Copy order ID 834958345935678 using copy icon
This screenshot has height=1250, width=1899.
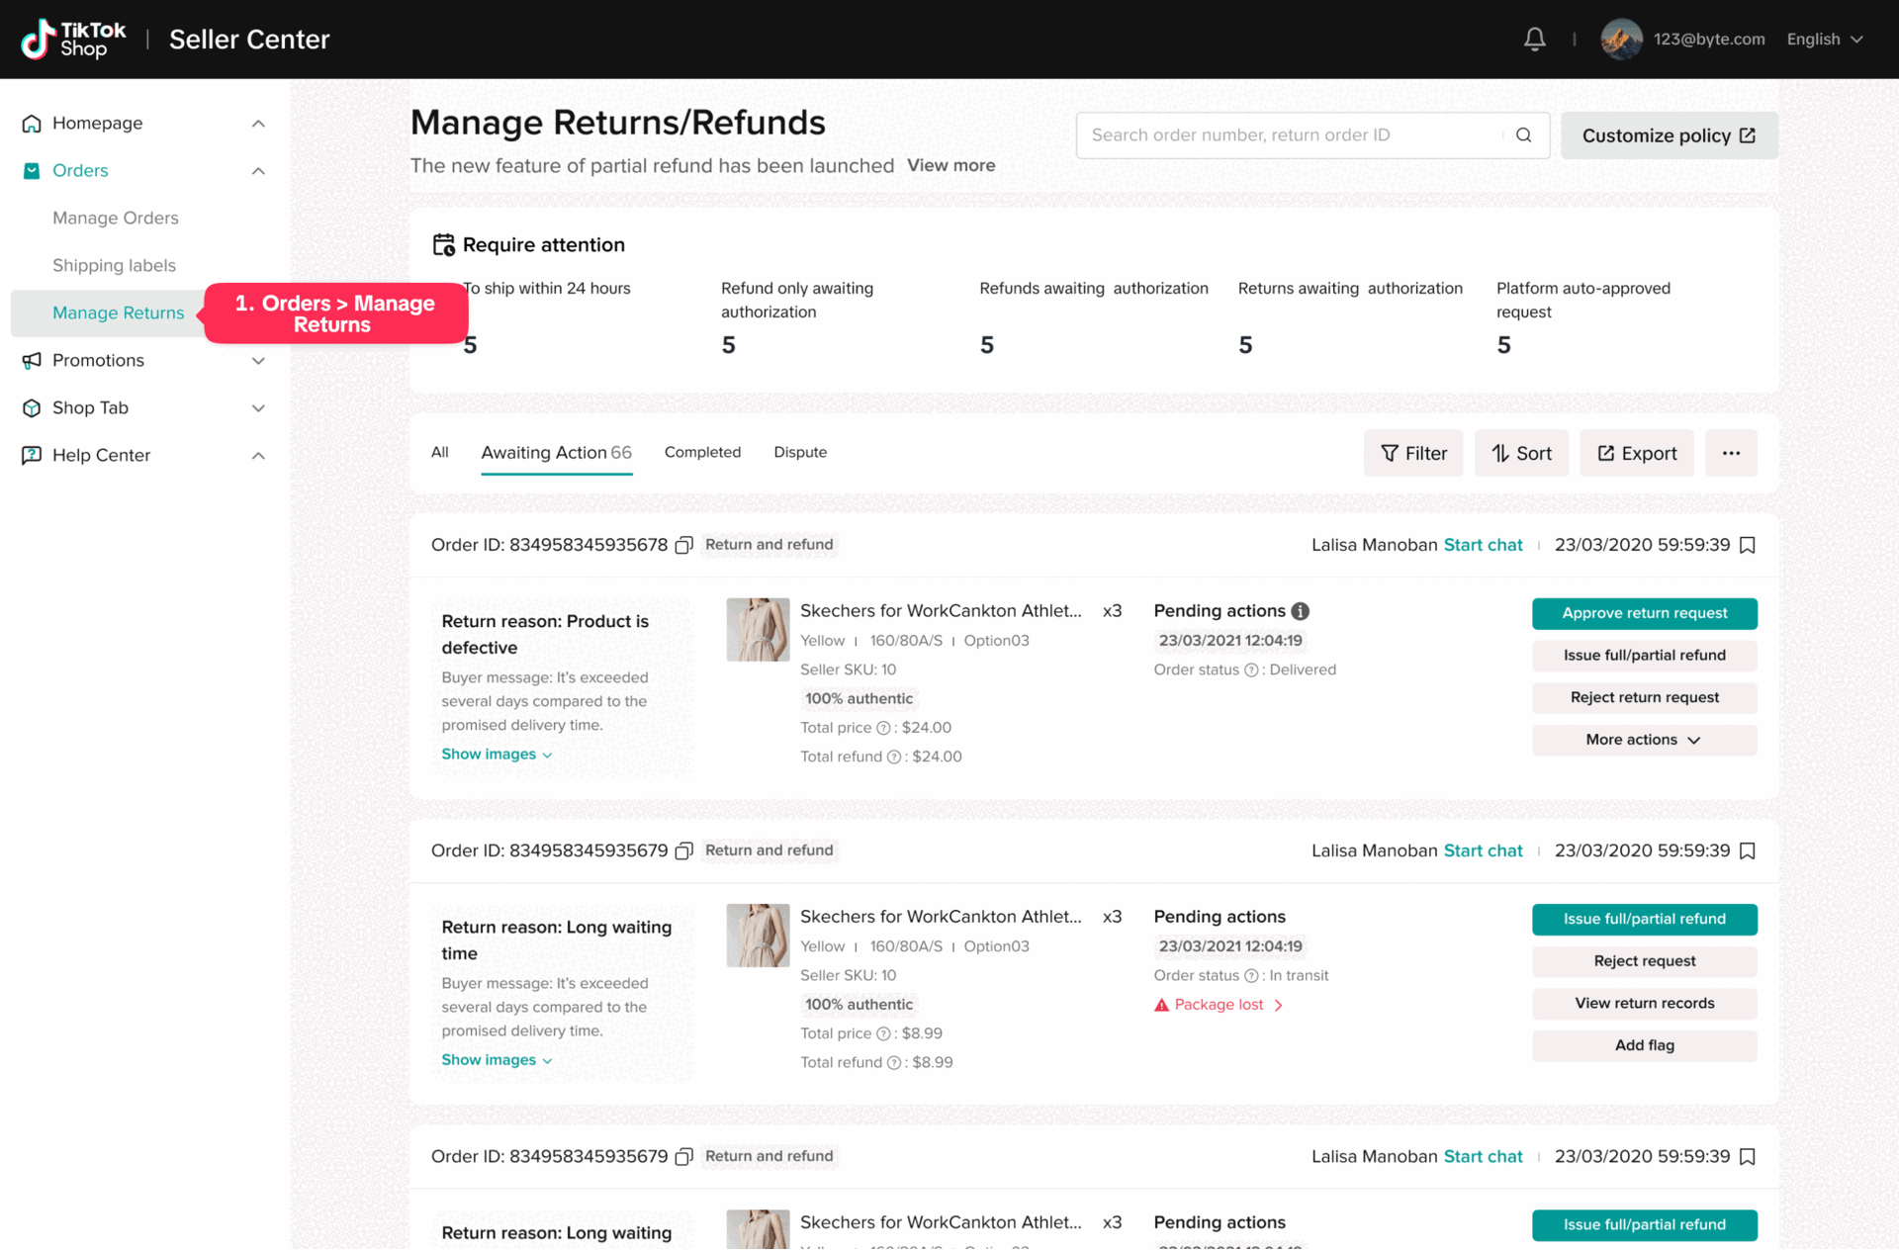click(683, 545)
